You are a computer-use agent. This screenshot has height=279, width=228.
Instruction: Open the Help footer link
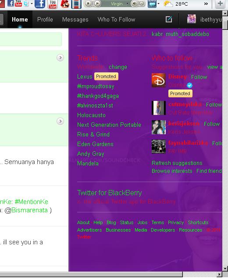[x=98, y=222]
